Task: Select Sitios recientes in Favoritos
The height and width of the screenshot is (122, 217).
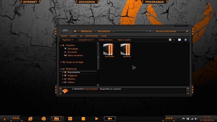Action: [x=75, y=55]
